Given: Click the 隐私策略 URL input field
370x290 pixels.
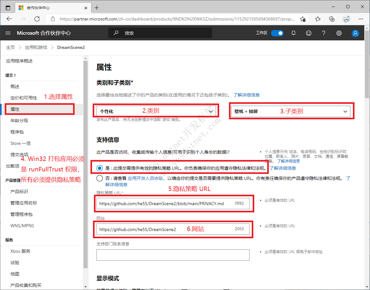Looking at the screenshot, I should pyautogui.click(x=173, y=203).
